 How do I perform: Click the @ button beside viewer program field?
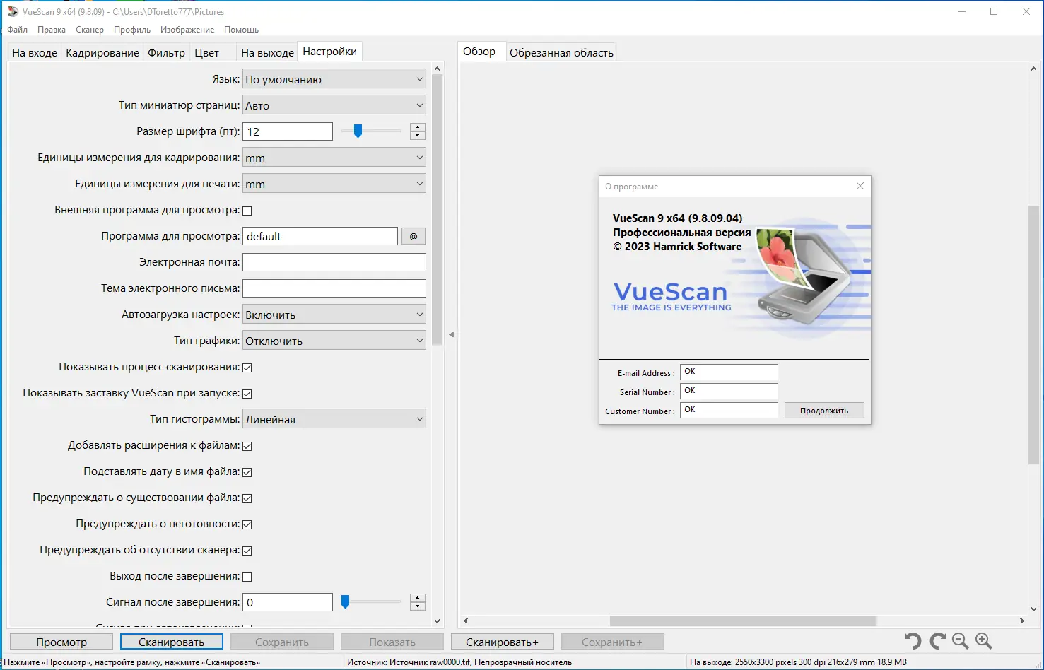(414, 236)
